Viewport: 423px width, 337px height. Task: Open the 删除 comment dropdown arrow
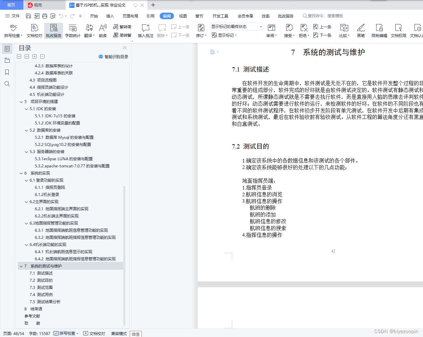coord(166,36)
